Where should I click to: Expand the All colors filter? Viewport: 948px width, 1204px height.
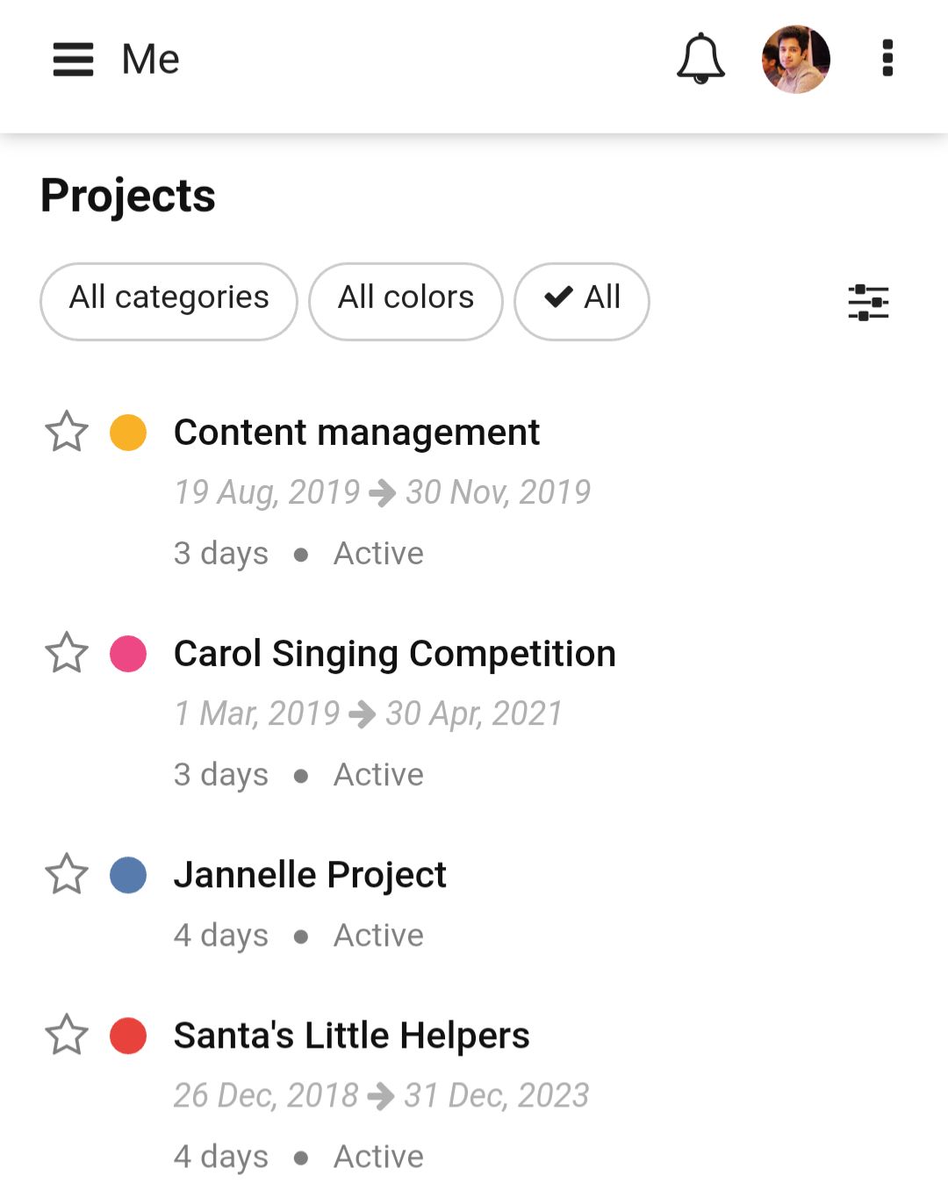[406, 301]
